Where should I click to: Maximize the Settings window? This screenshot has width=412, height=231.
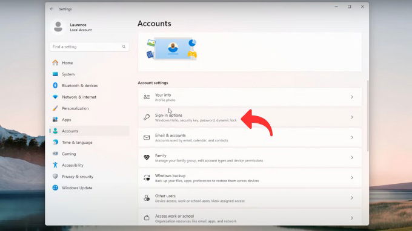(x=349, y=7)
